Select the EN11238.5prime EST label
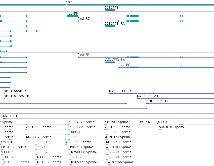Screen dimensions: 214x166 pos(48,157)
